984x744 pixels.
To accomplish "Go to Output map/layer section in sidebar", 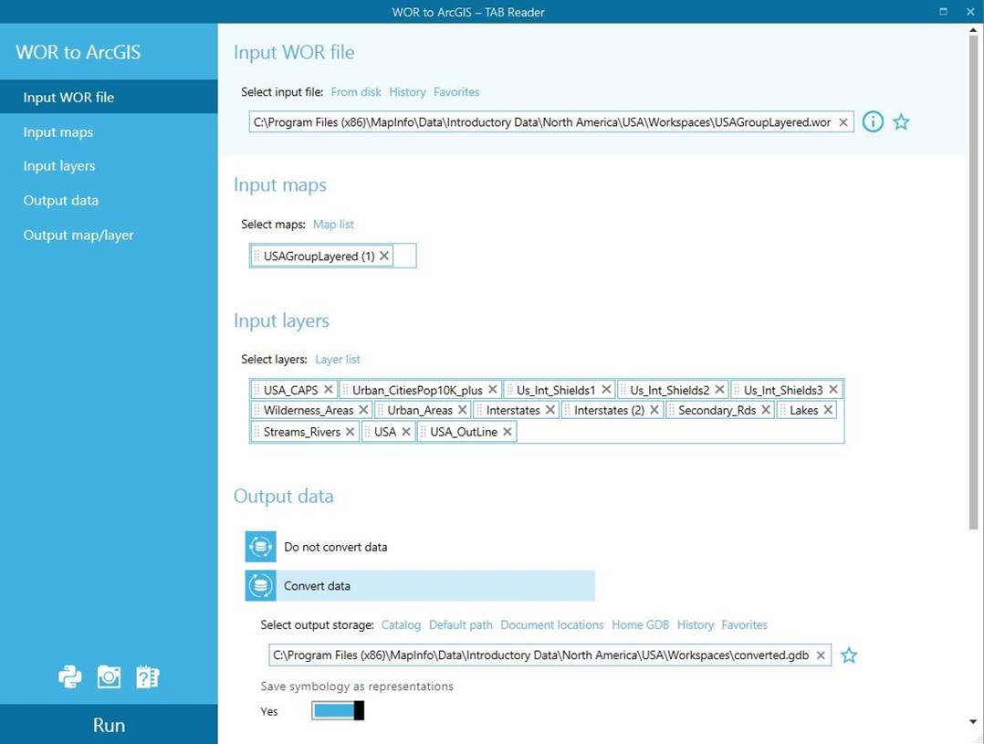I will (109, 235).
